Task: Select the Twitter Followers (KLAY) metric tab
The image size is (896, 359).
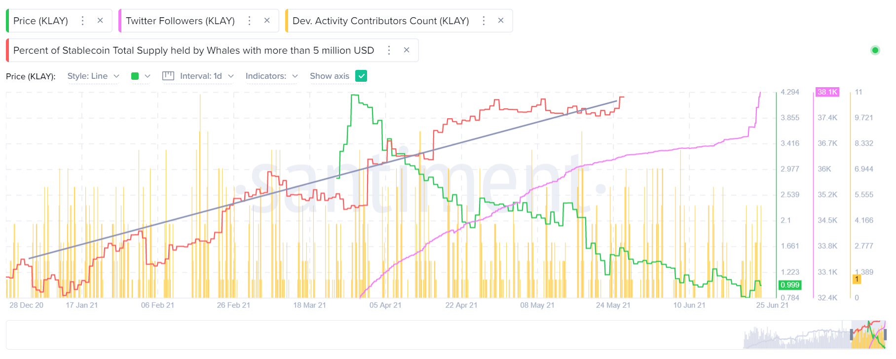Action: coord(180,21)
